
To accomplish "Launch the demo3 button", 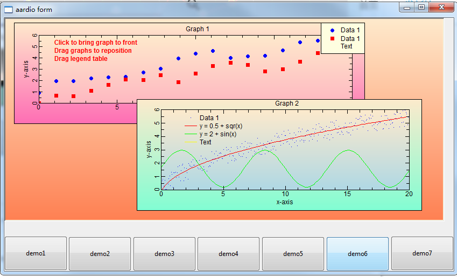I will (x=164, y=254).
